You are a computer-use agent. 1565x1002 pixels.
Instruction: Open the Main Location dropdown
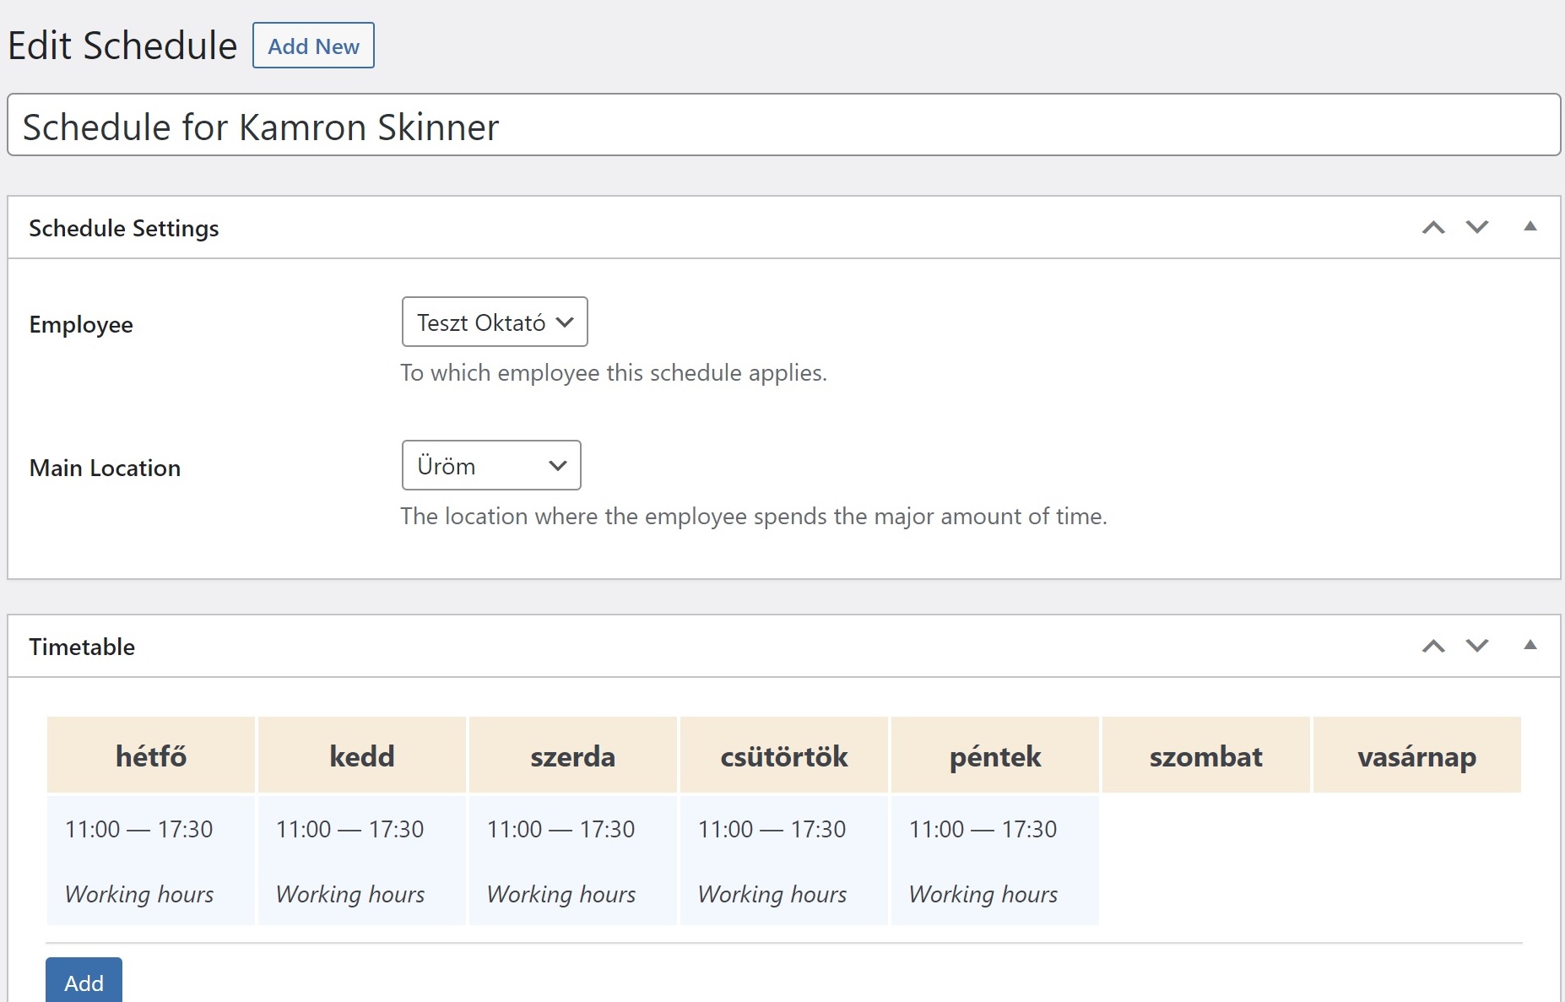click(x=491, y=465)
